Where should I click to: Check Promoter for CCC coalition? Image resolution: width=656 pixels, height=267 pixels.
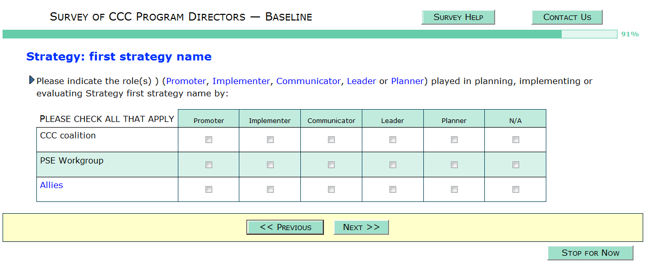[x=209, y=139]
